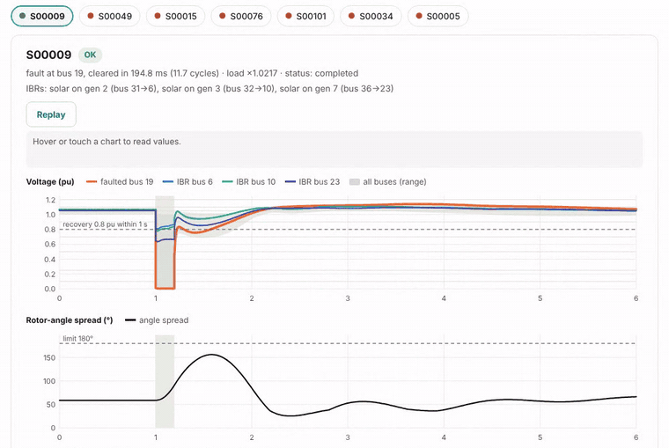Toggle the IBR bus 10 legend entry
This screenshot has height=448, width=669.
249,182
